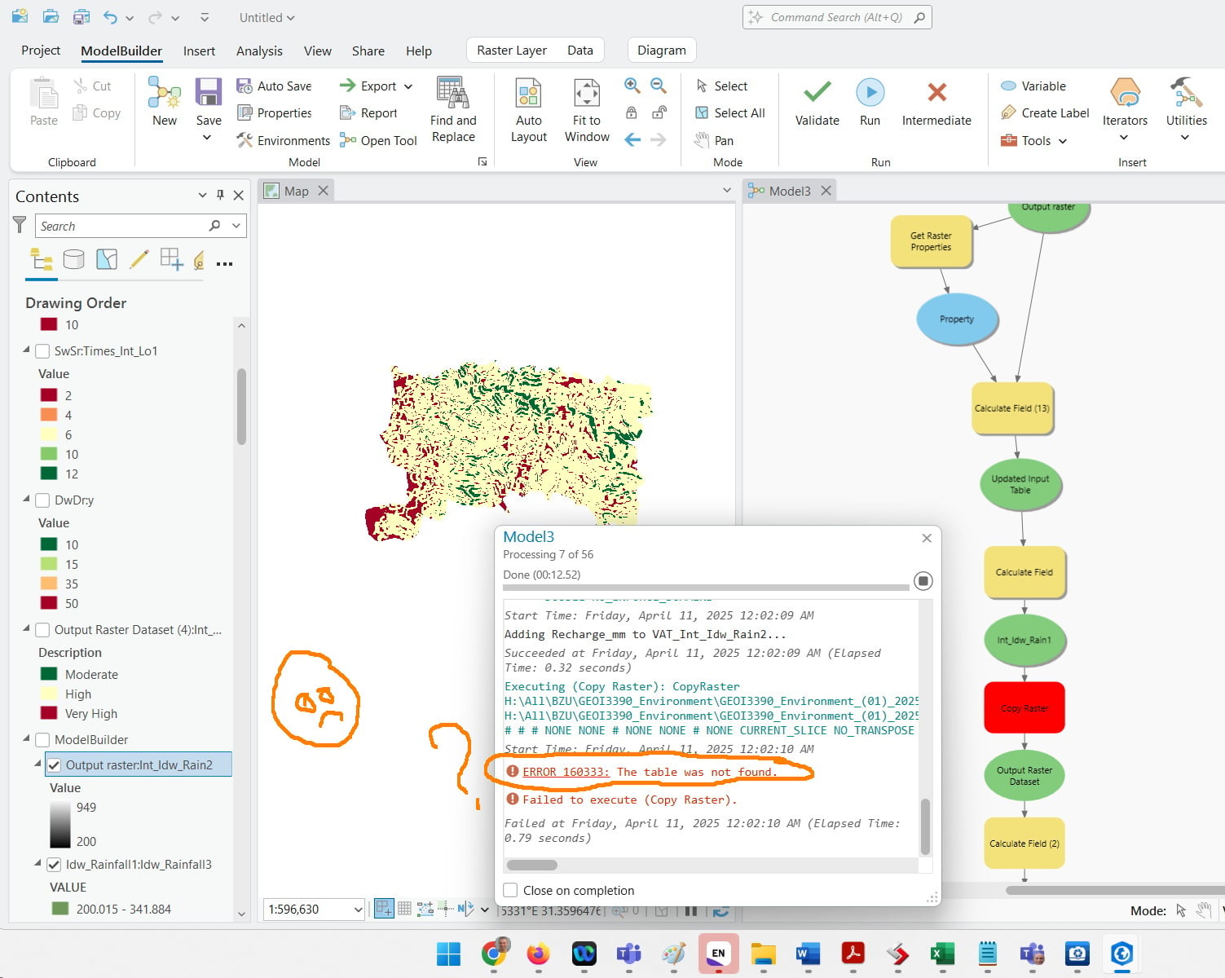The width and height of the screenshot is (1225, 978).
Task: Open Excel from the taskbar
Action: pos(942,954)
